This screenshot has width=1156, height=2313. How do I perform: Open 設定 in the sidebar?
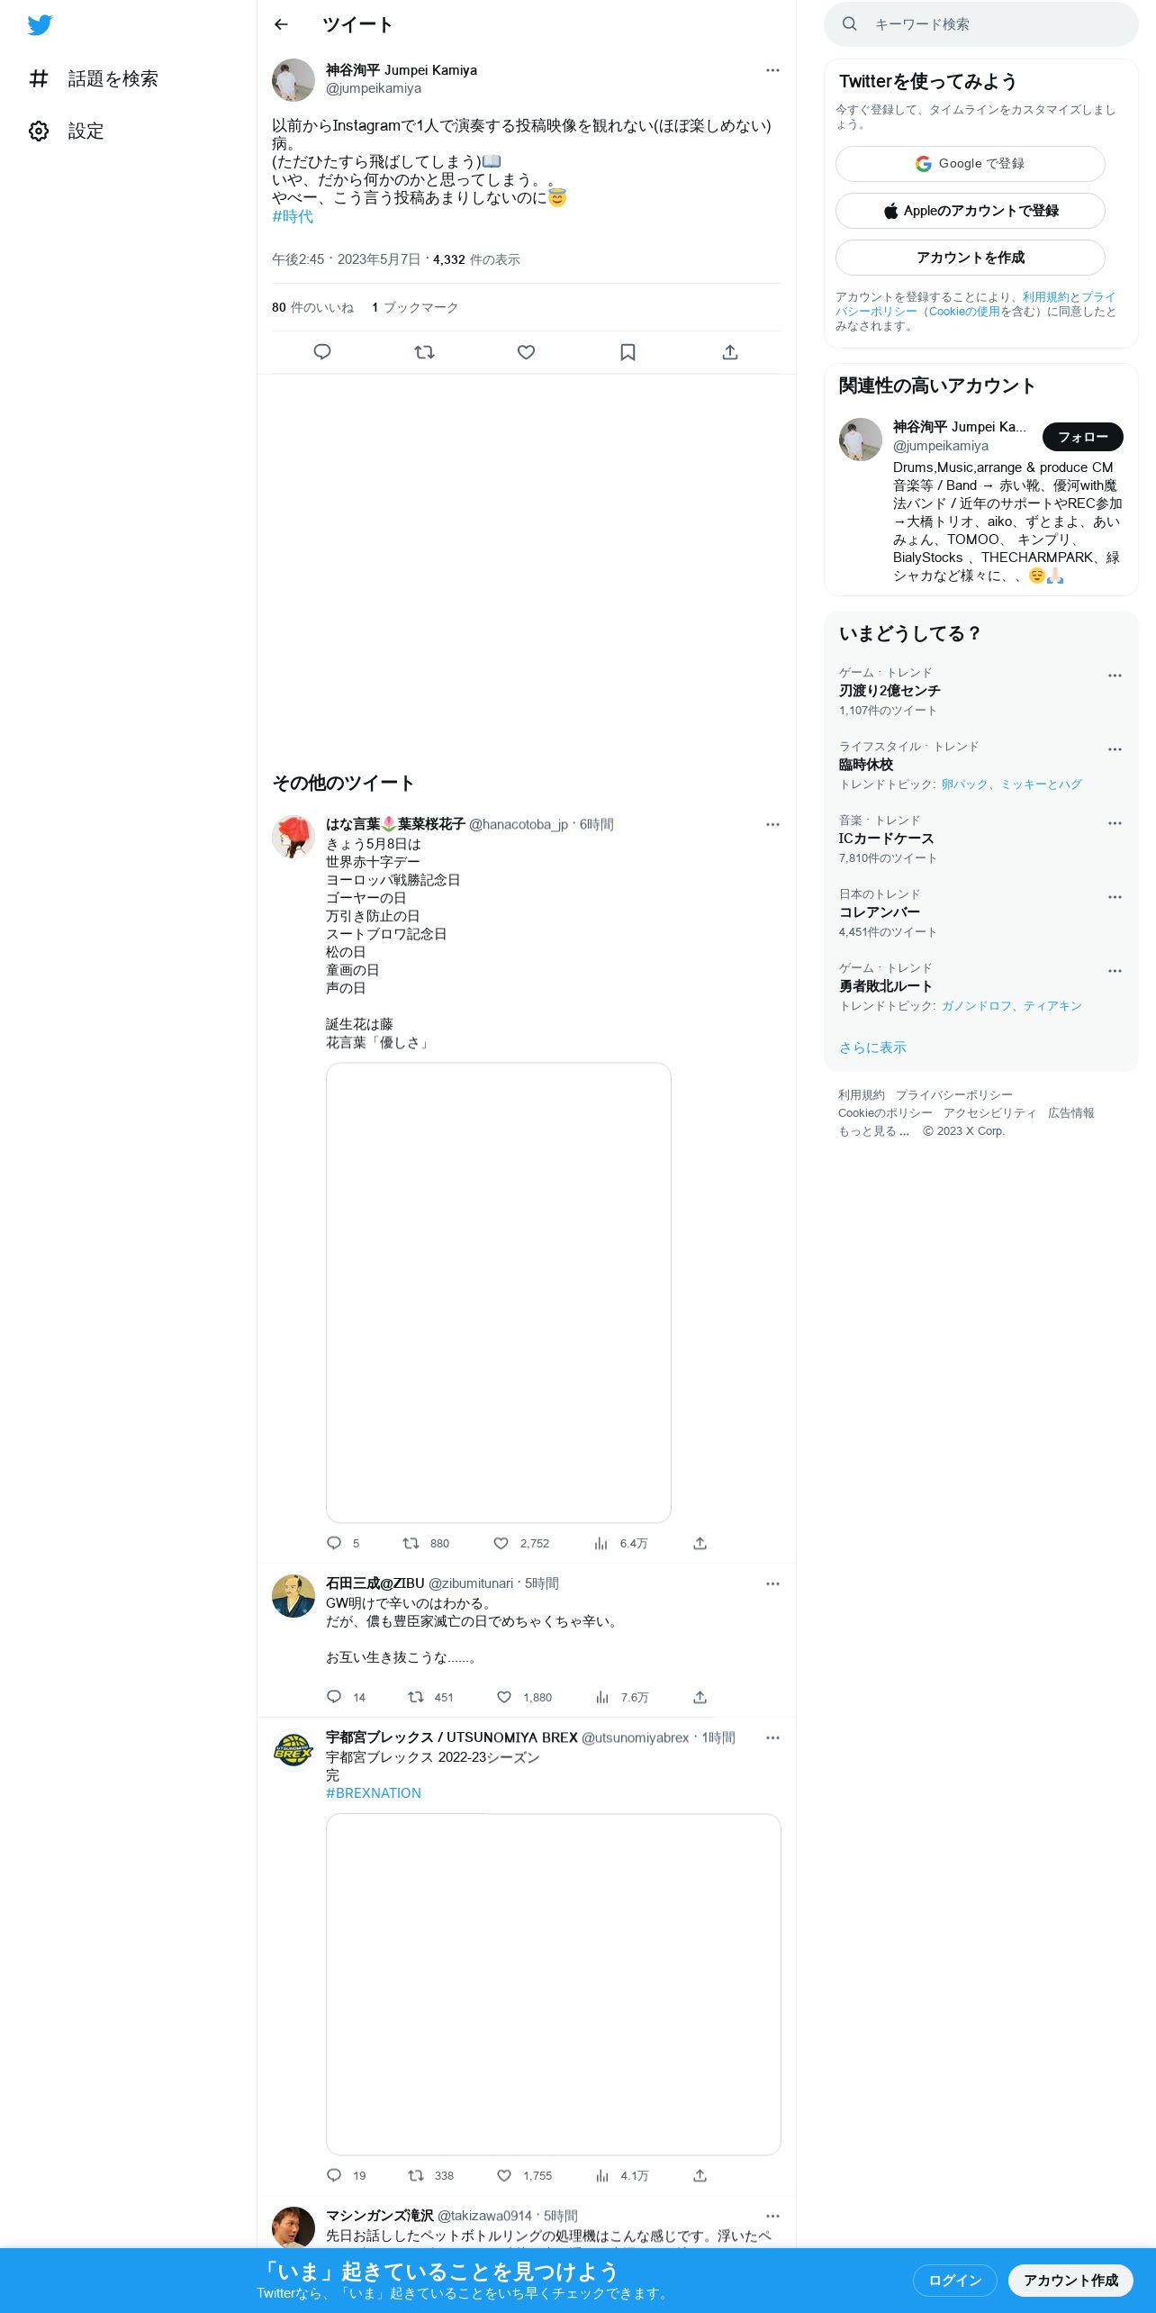pos(67,132)
